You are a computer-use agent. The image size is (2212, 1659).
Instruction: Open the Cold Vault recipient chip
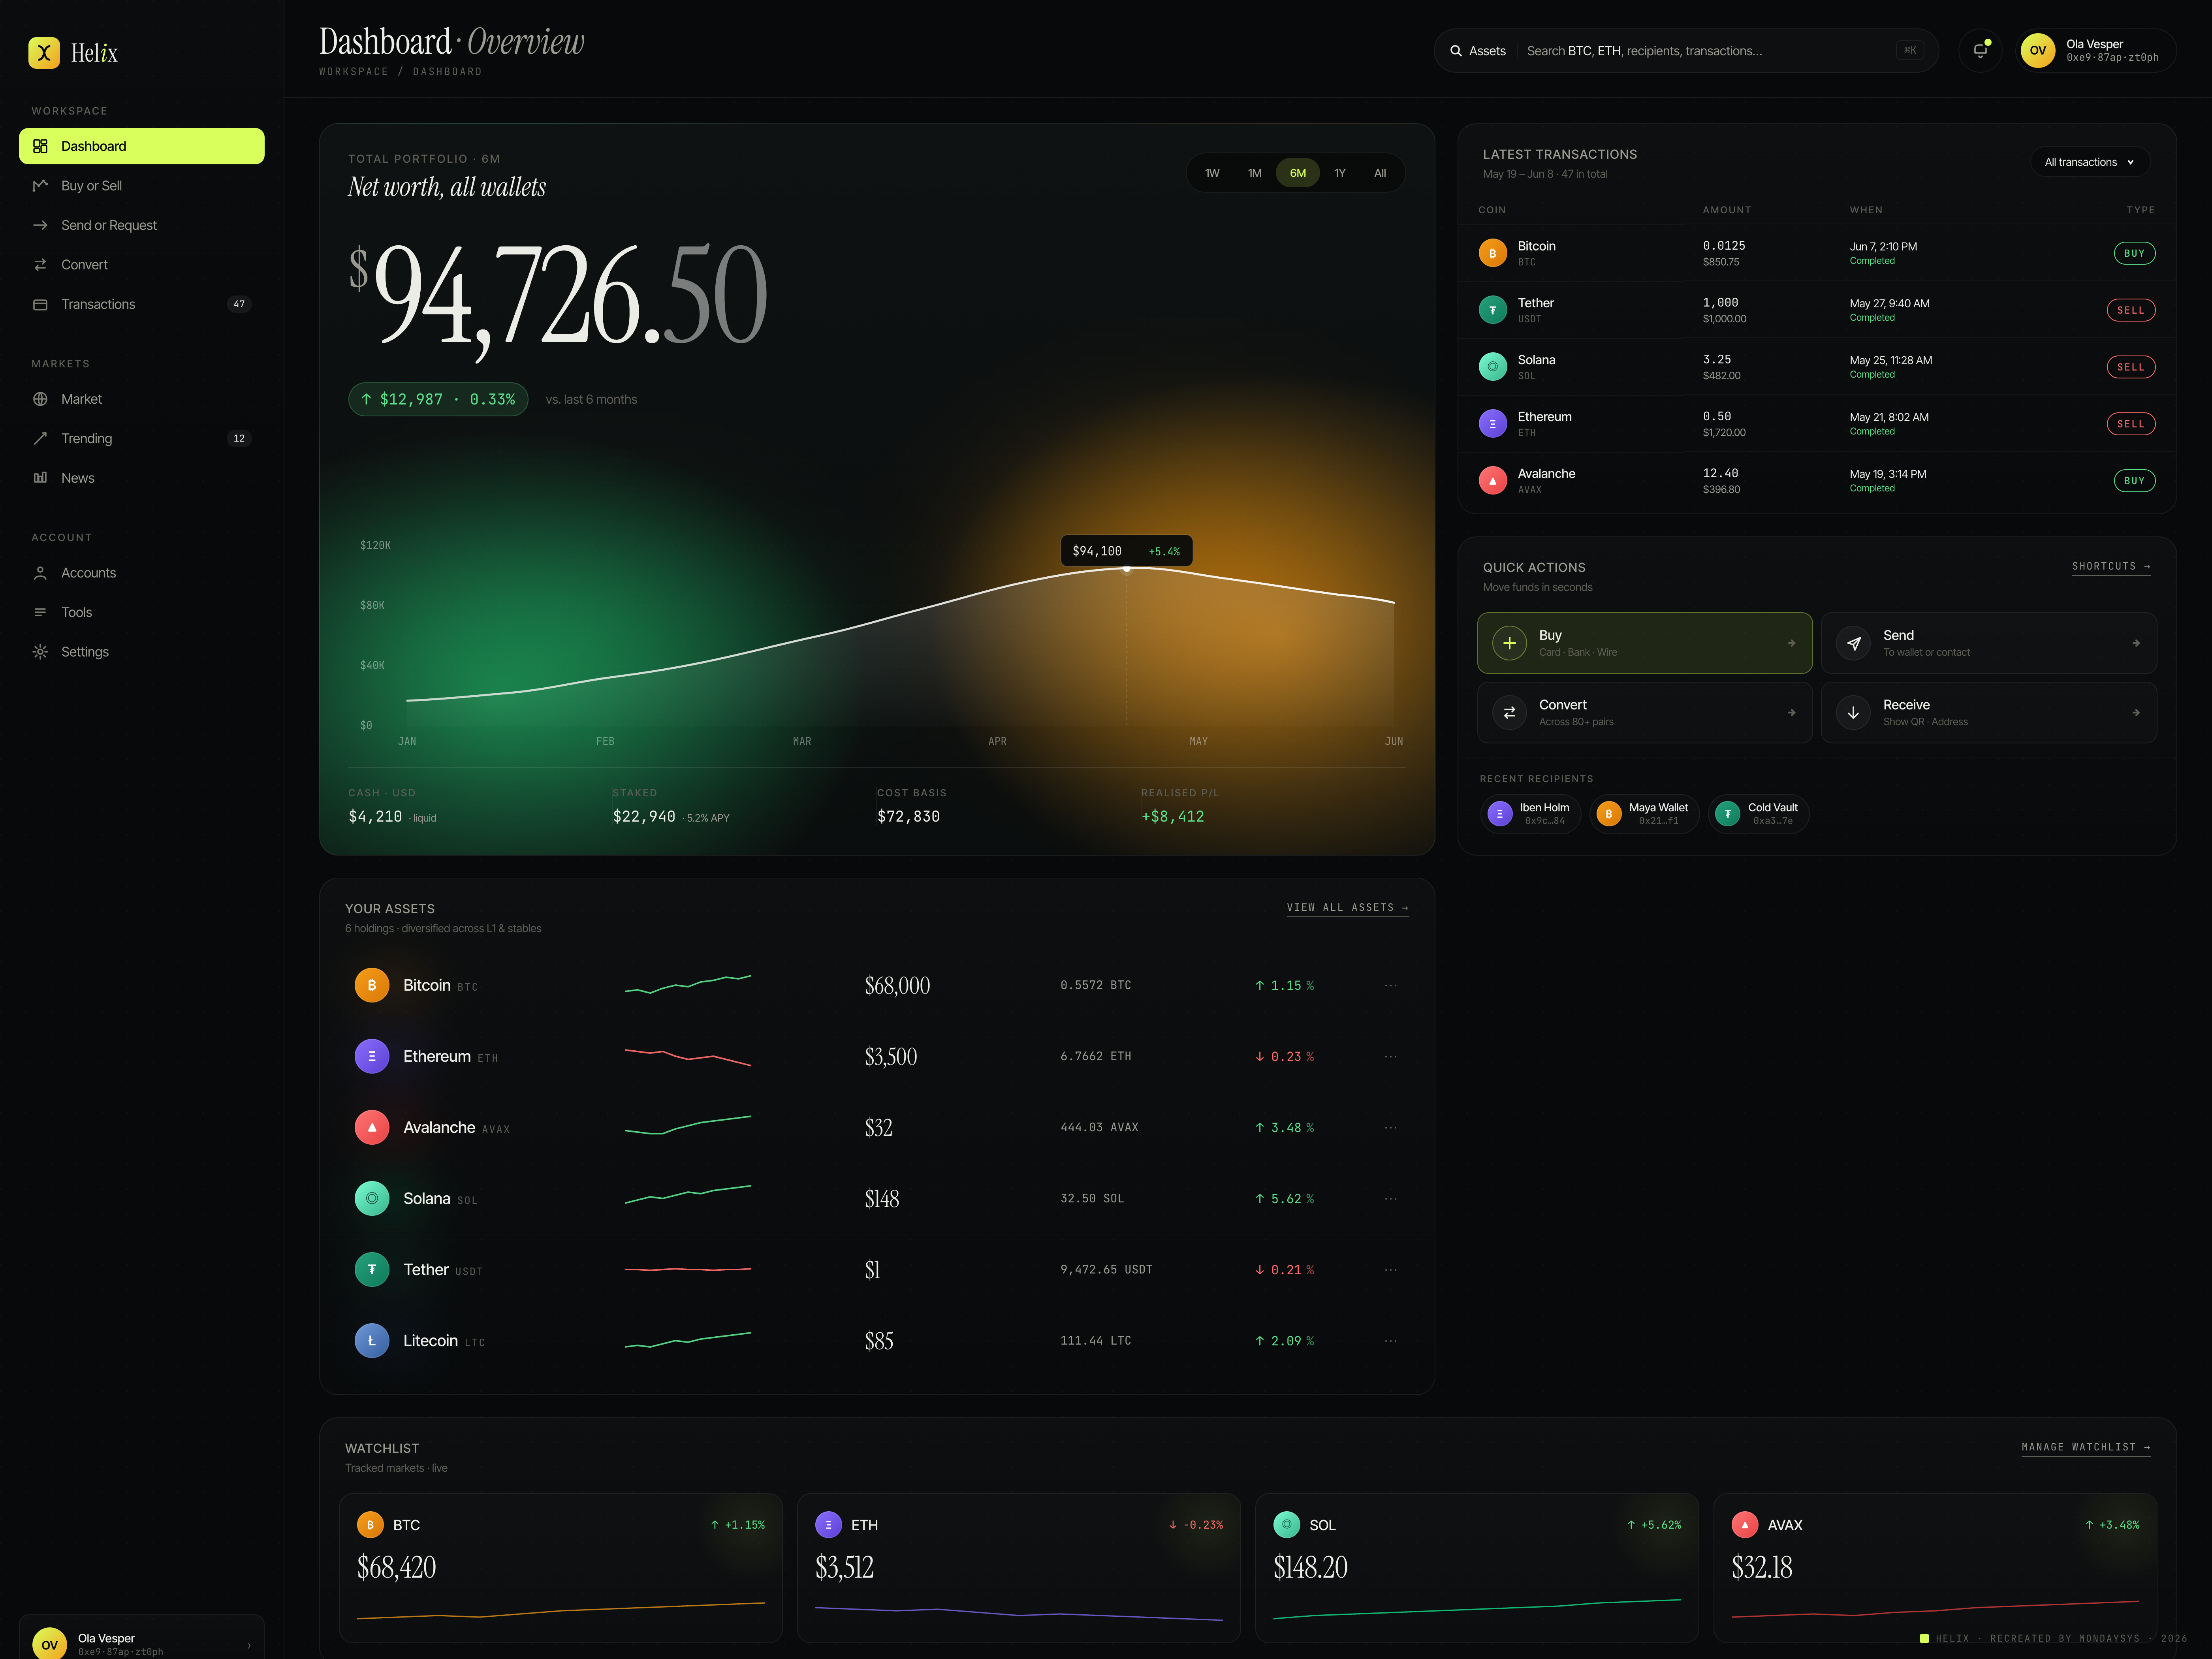(x=1758, y=814)
